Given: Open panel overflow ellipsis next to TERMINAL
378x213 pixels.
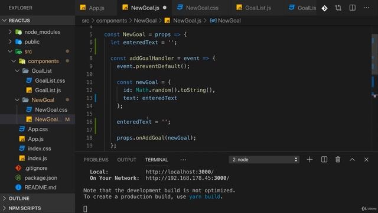Looking at the screenshot, I should click(x=183, y=160).
